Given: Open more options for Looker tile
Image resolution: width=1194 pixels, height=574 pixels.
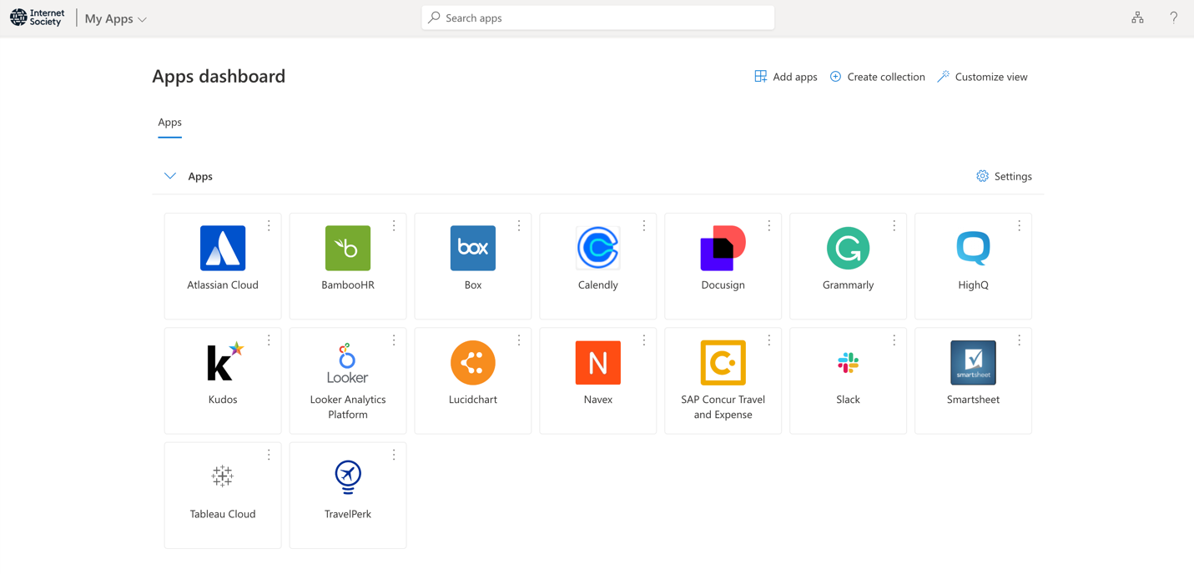Looking at the screenshot, I should point(394,340).
